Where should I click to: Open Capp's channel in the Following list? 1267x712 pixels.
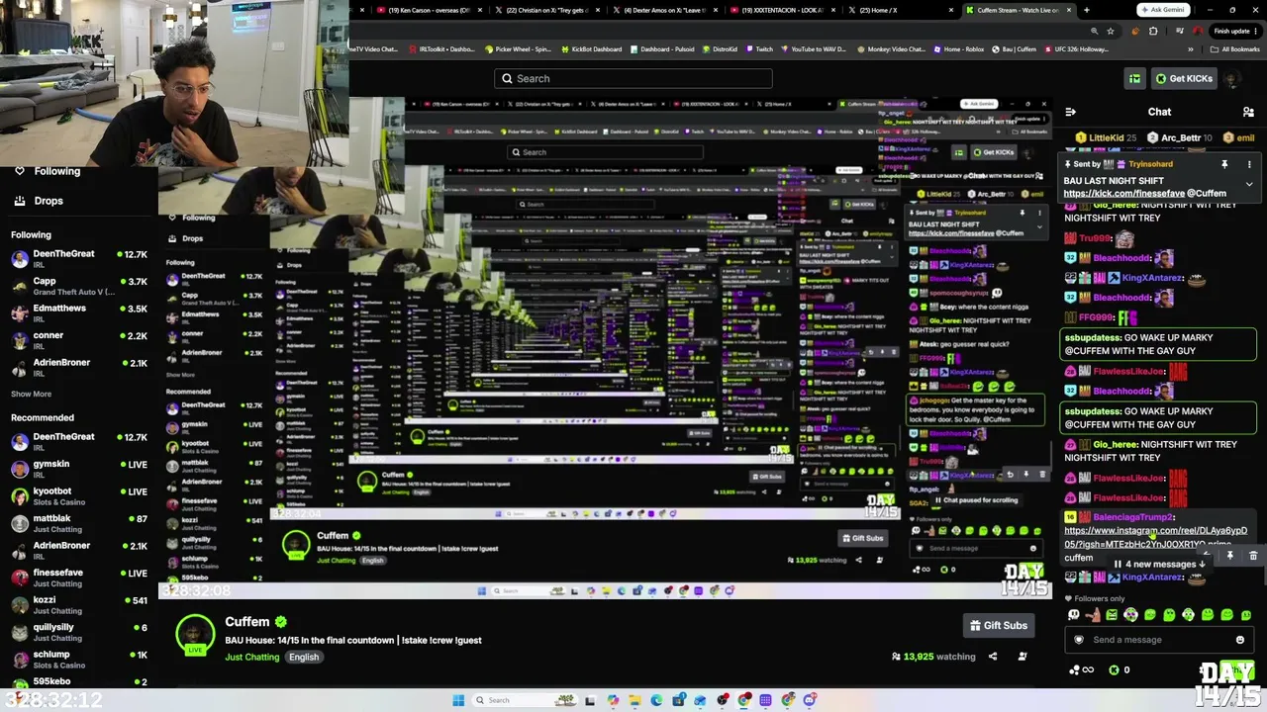click(79, 286)
